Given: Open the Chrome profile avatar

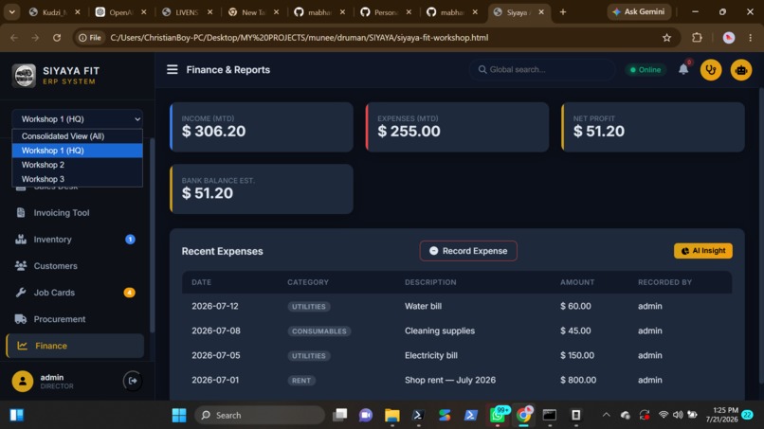Looking at the screenshot, I should point(728,38).
